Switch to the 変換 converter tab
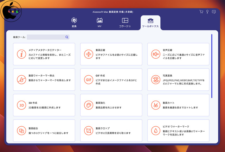Screen dimensions: 225x152 [74, 22]
